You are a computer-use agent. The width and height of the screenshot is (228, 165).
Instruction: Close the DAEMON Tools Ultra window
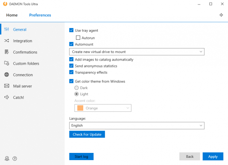222,4
